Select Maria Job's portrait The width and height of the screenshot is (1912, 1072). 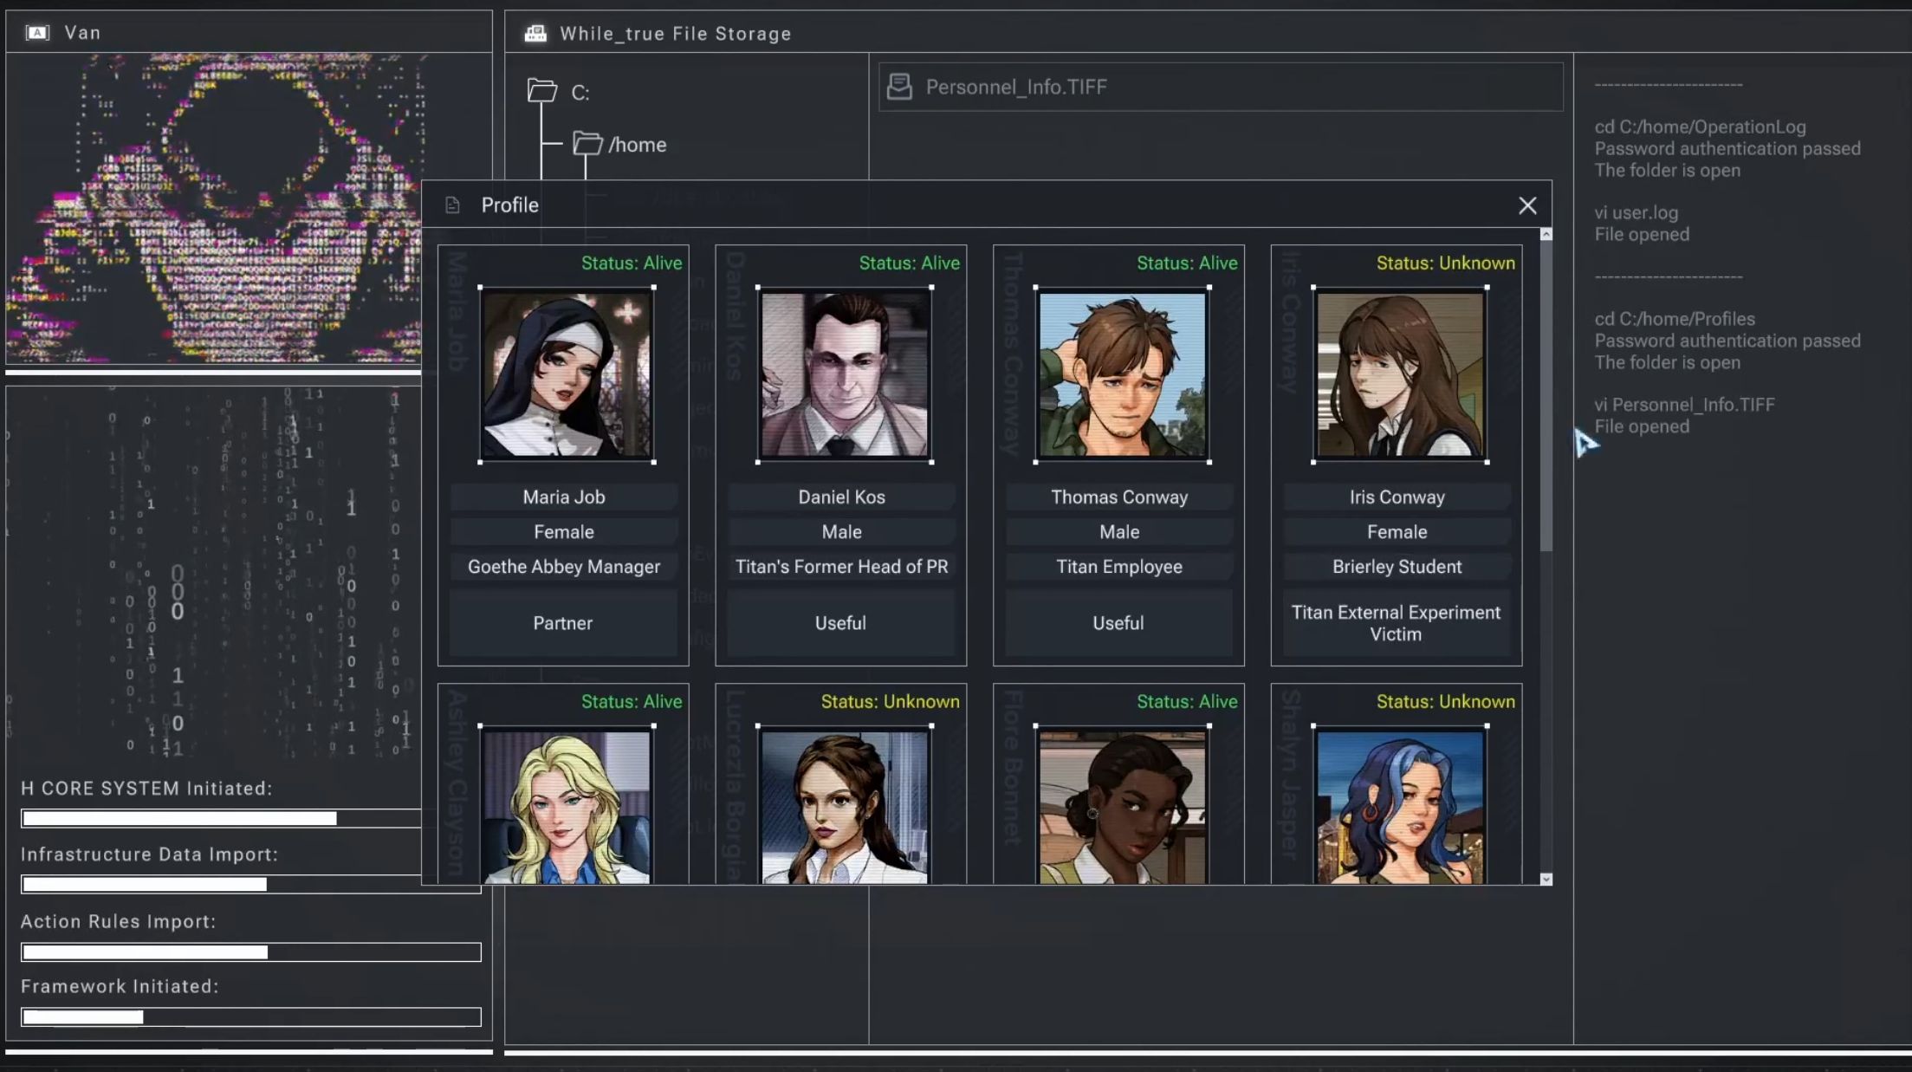tap(564, 375)
